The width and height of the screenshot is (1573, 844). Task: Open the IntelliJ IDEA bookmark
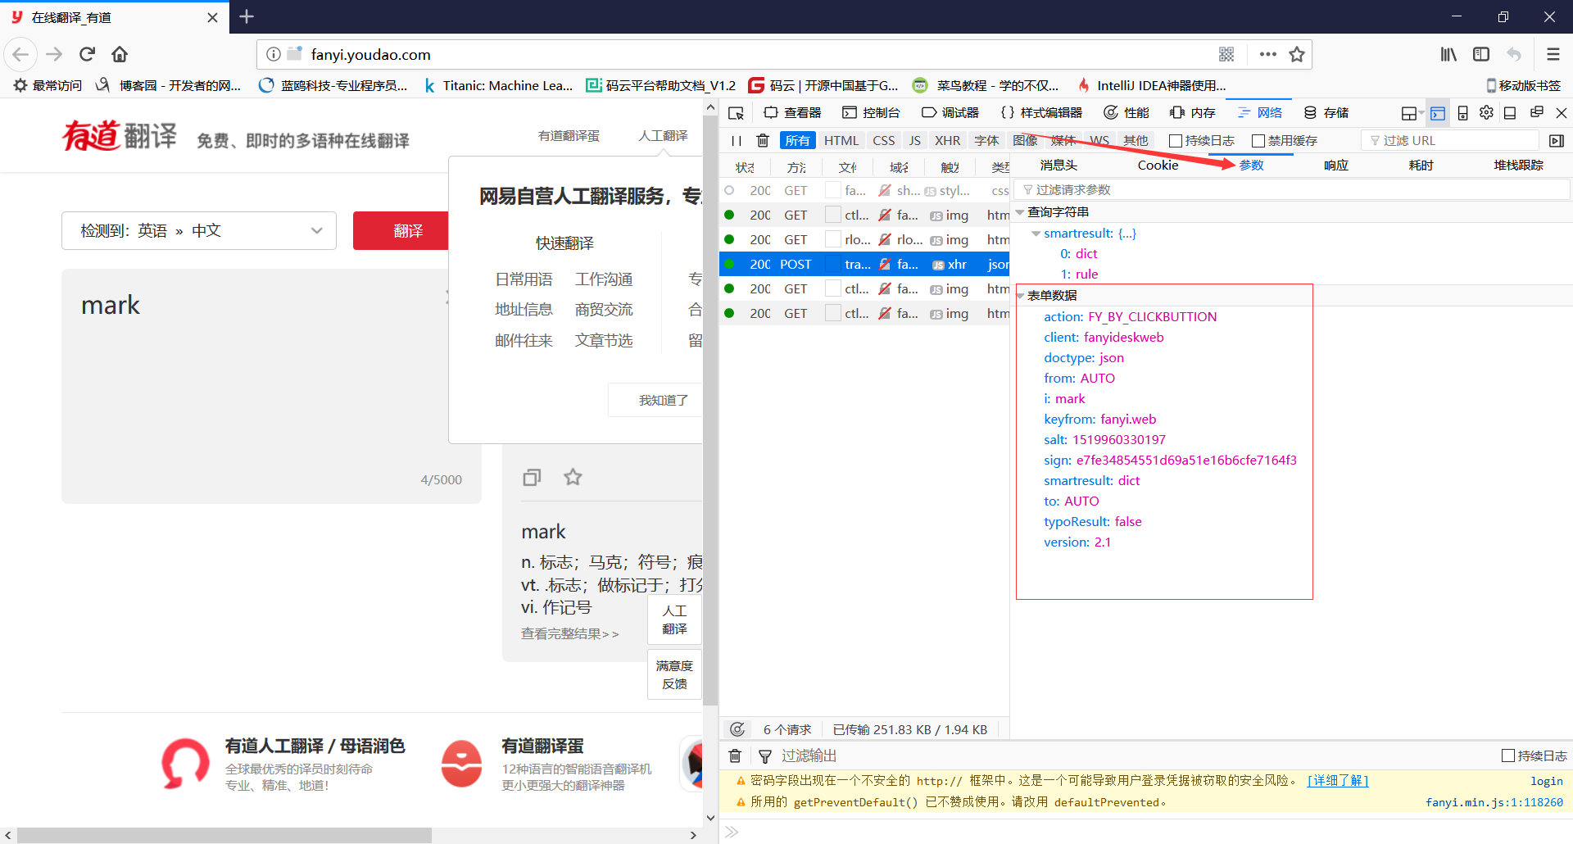tap(1151, 85)
